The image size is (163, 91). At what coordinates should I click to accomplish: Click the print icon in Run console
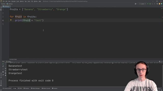(x=6, y=73)
